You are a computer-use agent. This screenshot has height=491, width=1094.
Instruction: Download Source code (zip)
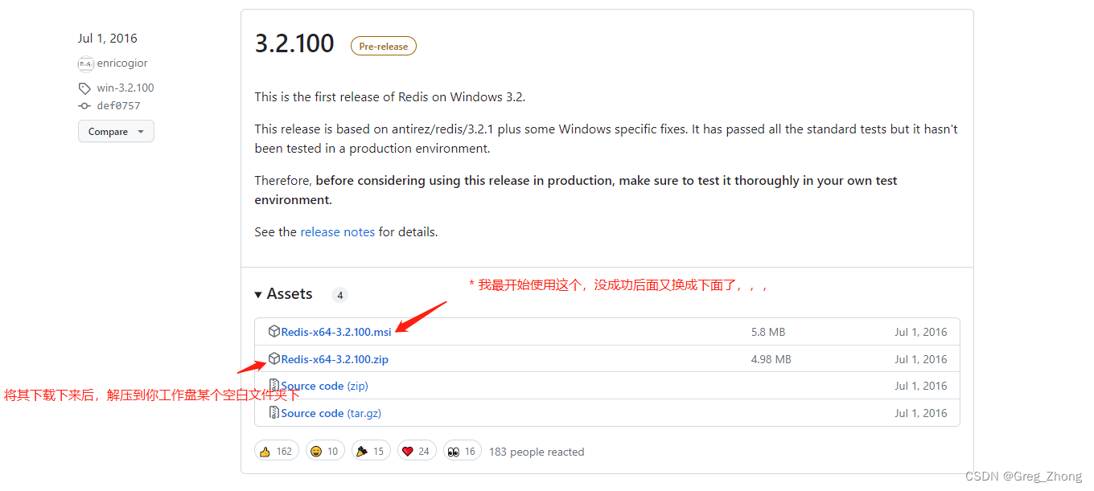coord(324,386)
